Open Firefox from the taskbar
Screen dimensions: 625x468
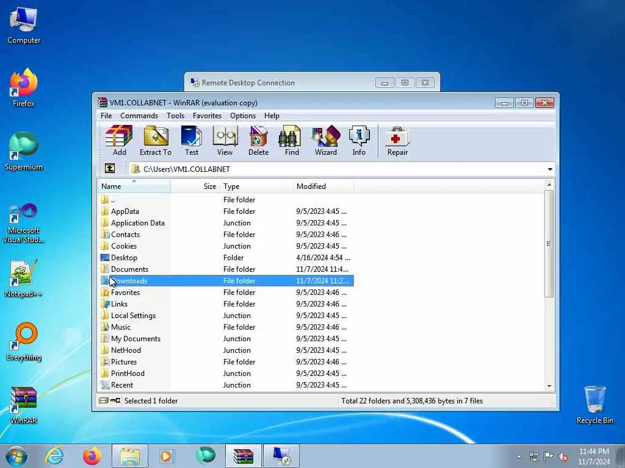92,456
